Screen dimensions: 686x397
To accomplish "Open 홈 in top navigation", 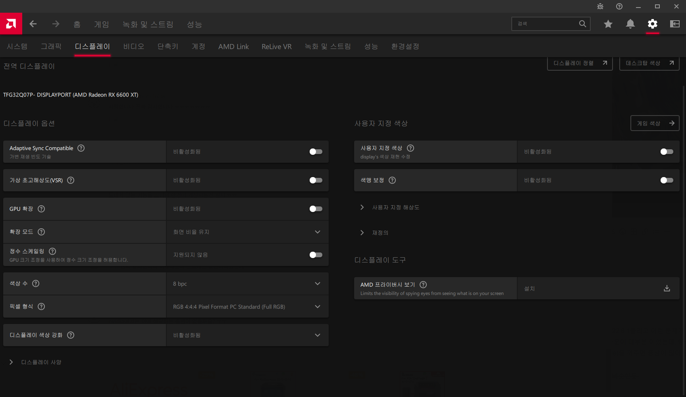I will [77, 24].
